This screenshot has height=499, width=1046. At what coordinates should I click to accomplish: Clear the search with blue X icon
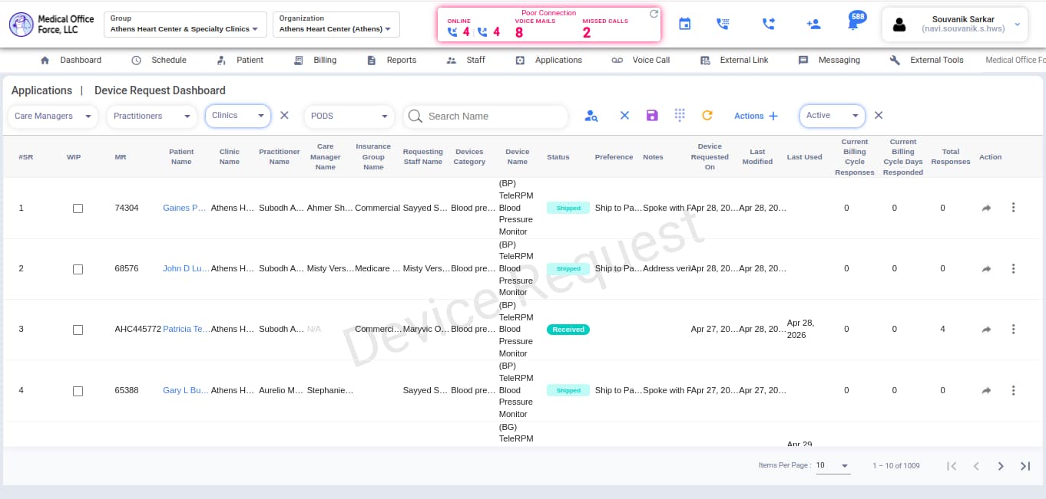point(624,116)
